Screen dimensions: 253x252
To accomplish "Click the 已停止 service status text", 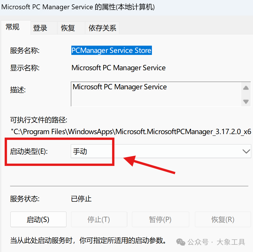I will (x=81, y=199).
